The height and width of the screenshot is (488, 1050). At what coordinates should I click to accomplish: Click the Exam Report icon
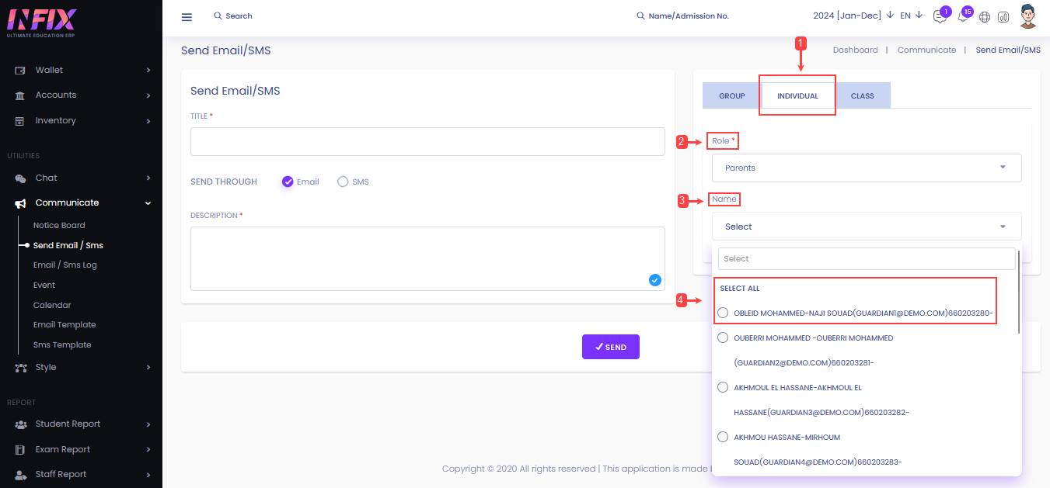pyautogui.click(x=20, y=450)
